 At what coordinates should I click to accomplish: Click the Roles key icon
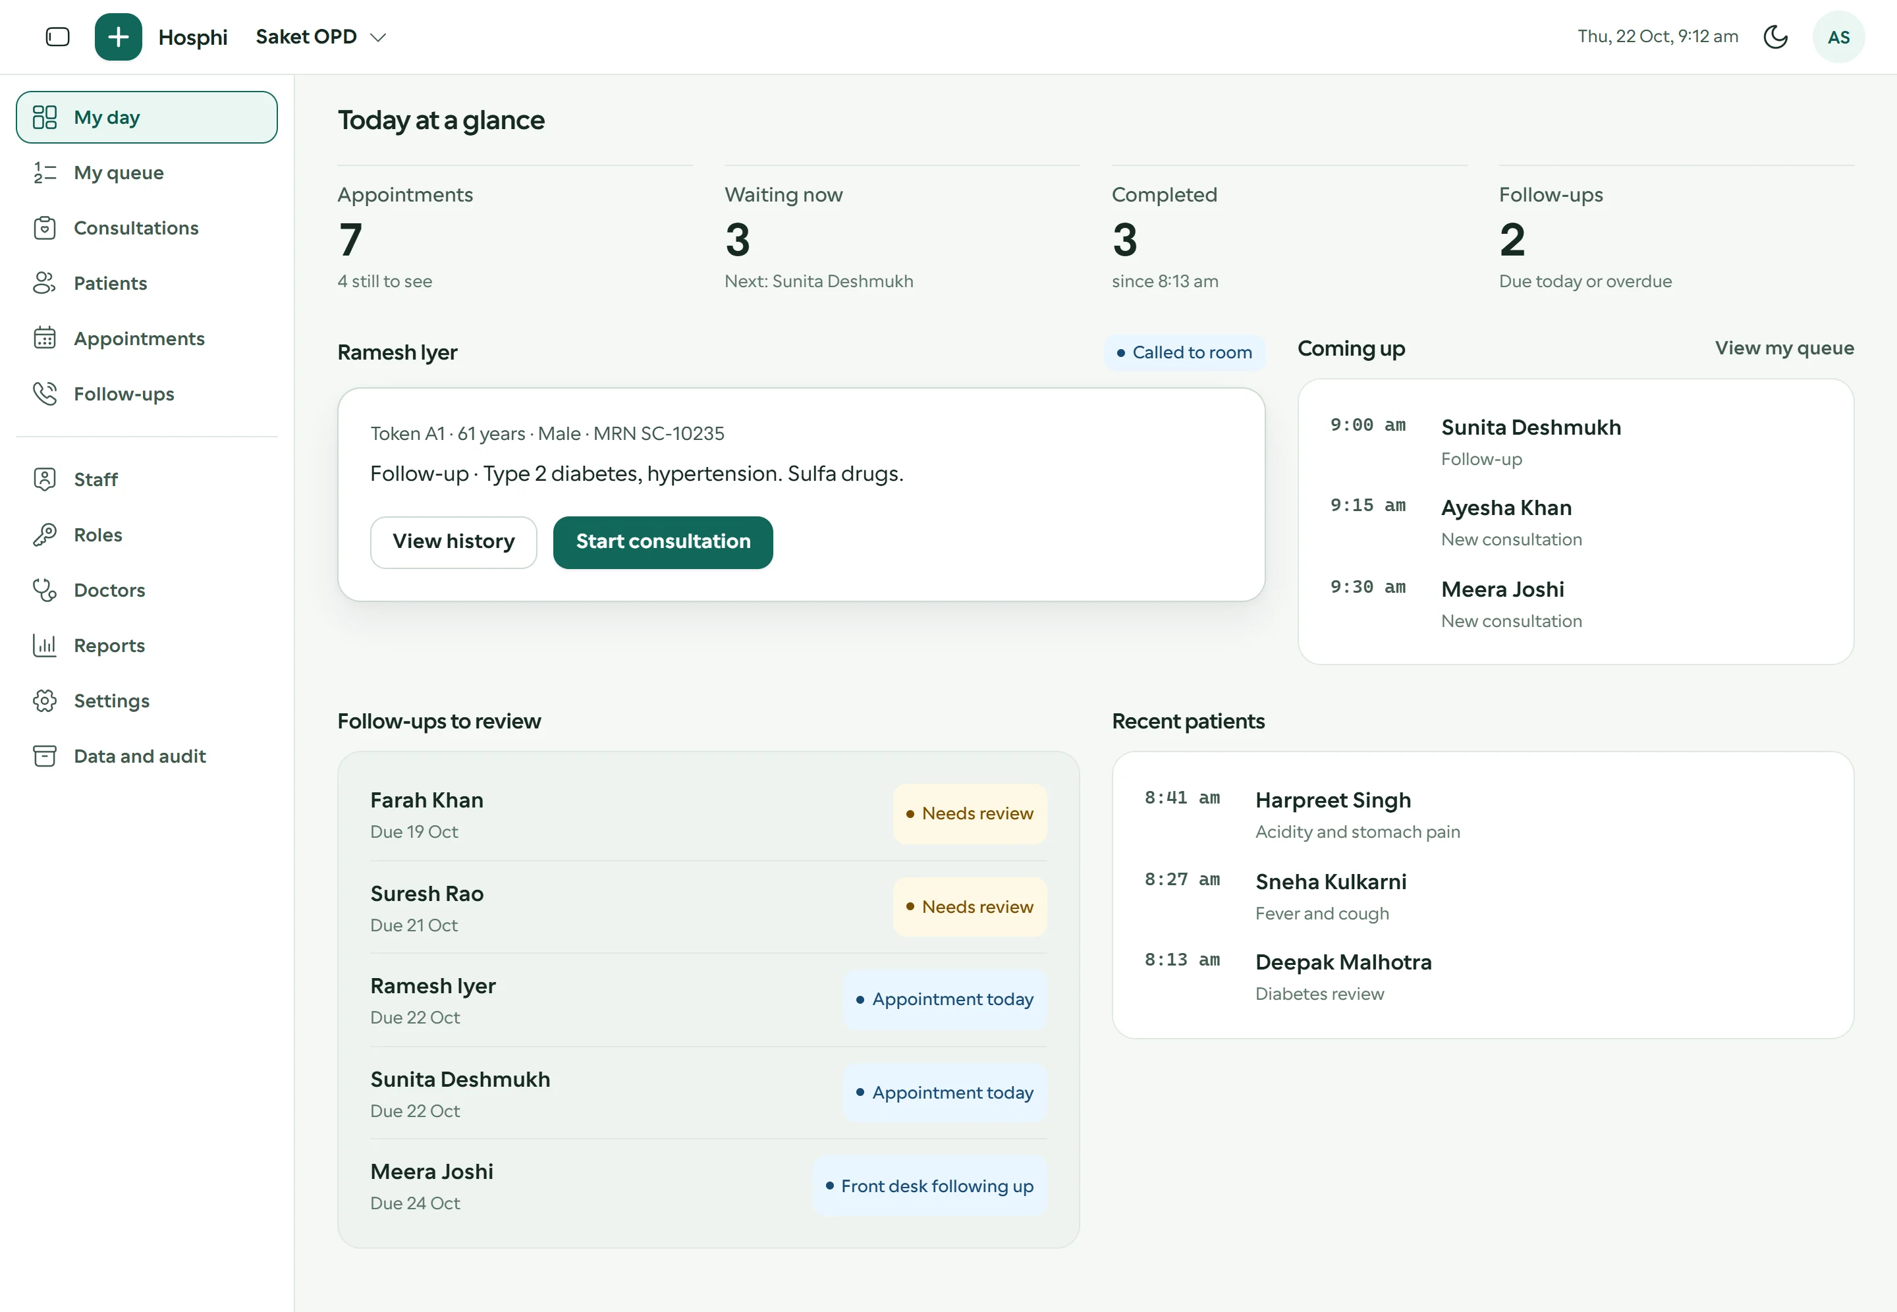[x=44, y=534]
